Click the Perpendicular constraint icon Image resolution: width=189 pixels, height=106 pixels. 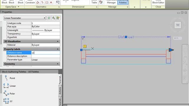[42, 2]
